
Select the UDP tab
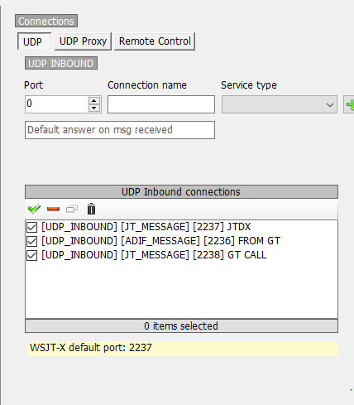pos(34,41)
